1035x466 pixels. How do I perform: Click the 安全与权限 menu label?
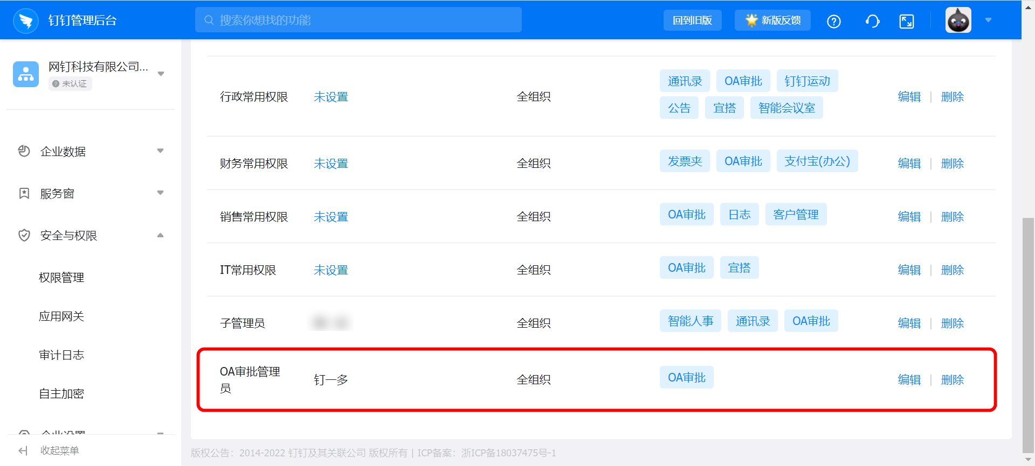(x=68, y=236)
